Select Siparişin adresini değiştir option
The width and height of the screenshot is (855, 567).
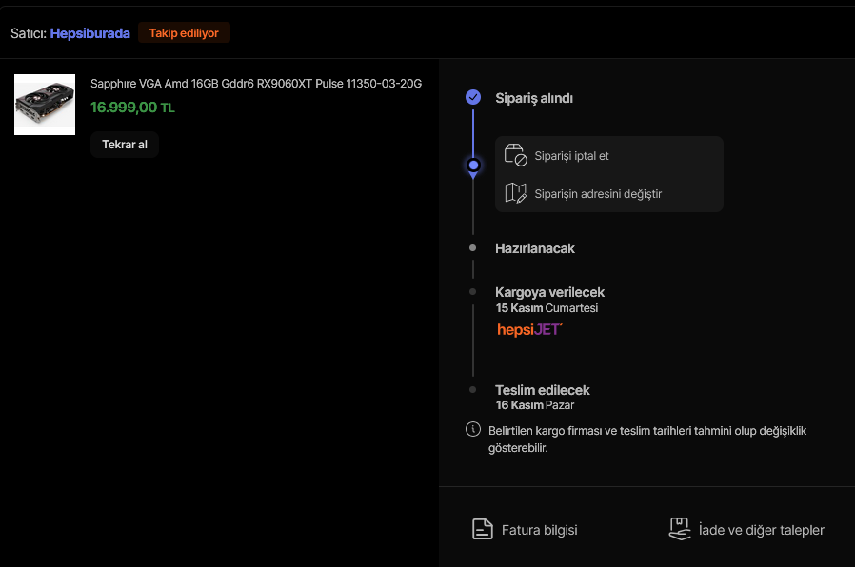598,194
